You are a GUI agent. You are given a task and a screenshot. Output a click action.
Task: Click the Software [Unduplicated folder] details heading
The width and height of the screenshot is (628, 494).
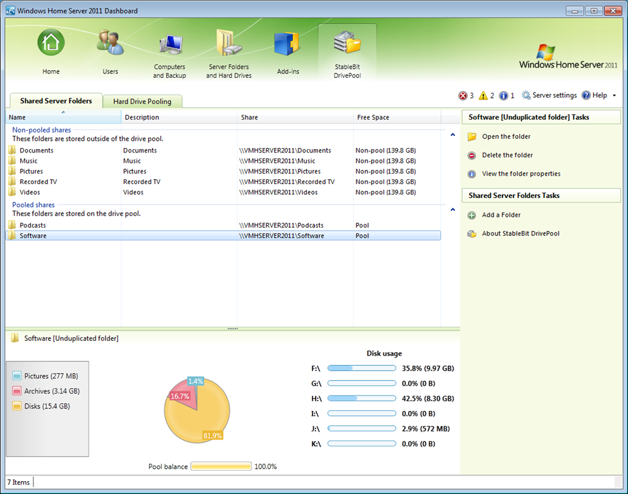tap(71, 338)
